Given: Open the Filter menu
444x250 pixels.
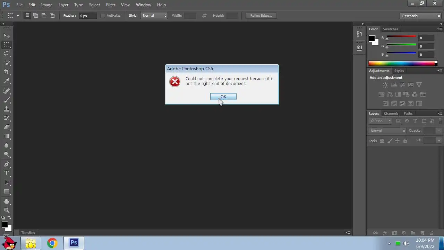Looking at the screenshot, I should point(111,5).
